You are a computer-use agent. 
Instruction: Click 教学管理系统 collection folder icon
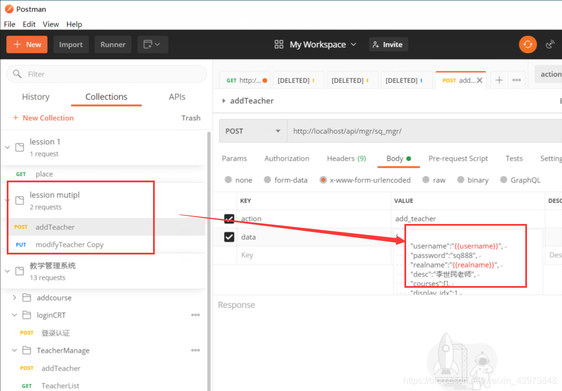(20, 271)
